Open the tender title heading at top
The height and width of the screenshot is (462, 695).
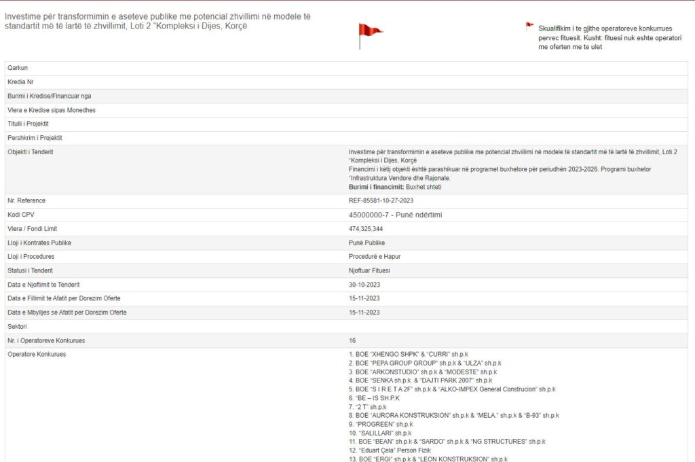(x=157, y=21)
